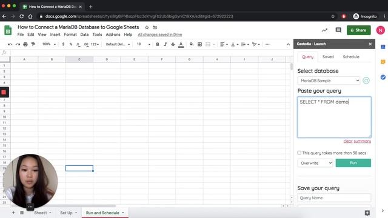This screenshot has height=218, width=388.
Task: Select the Query tab in Castodia
Action: point(307,56)
